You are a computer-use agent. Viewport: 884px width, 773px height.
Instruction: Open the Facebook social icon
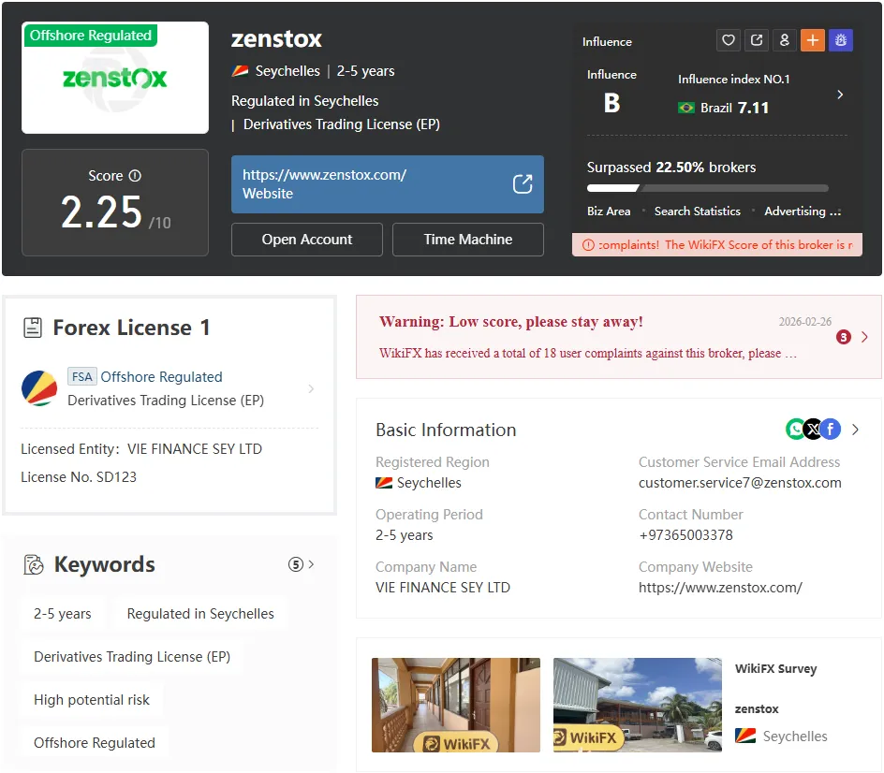(x=831, y=430)
